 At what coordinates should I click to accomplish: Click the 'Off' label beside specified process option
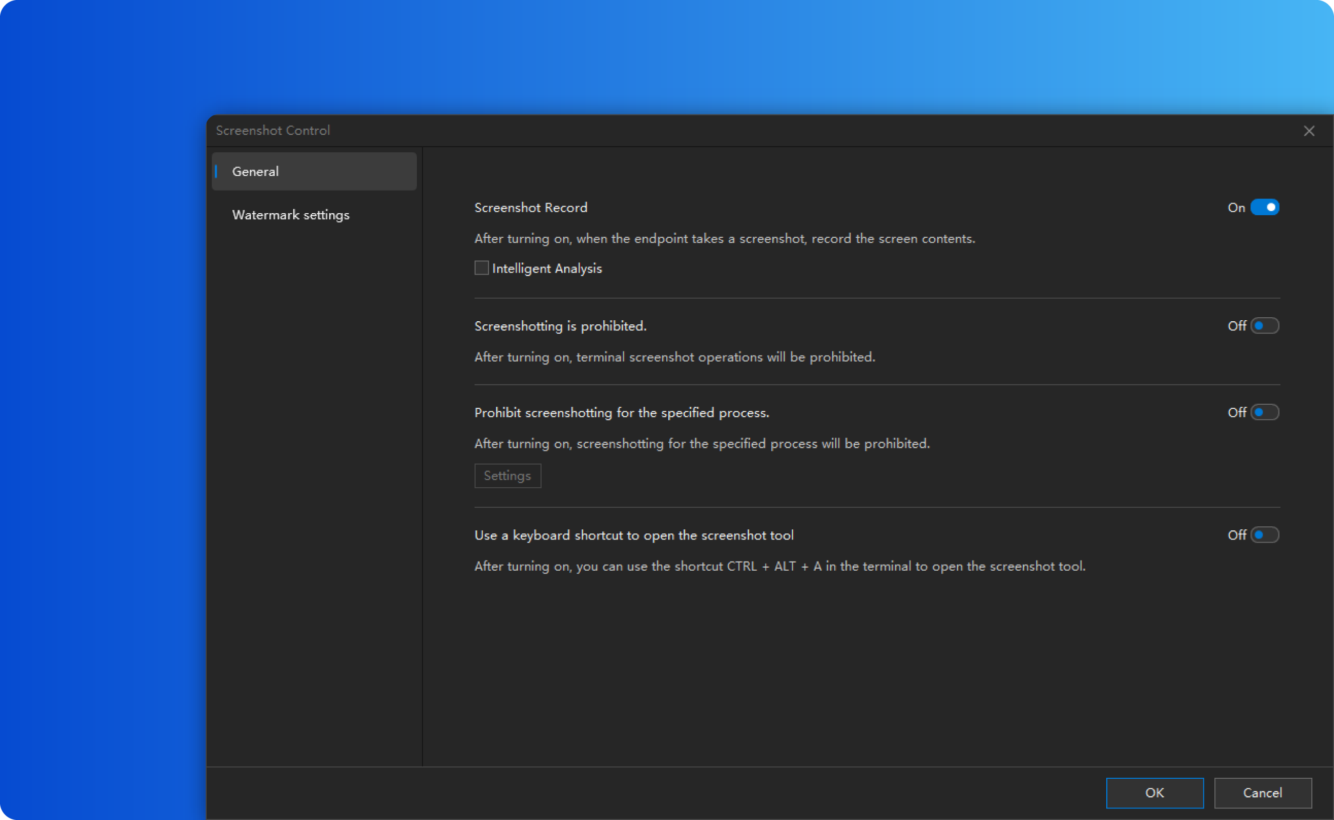(1236, 413)
